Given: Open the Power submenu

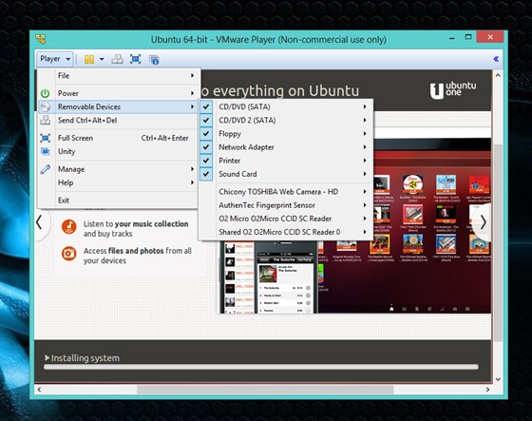Looking at the screenshot, I should [118, 93].
